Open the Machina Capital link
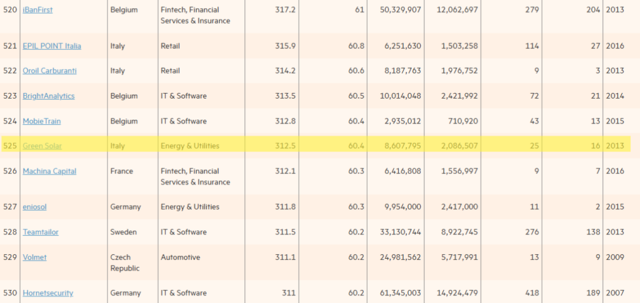The height and width of the screenshot is (303, 640). (49, 171)
